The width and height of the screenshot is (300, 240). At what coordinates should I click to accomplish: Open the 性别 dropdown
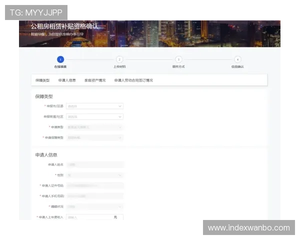coord(94,175)
